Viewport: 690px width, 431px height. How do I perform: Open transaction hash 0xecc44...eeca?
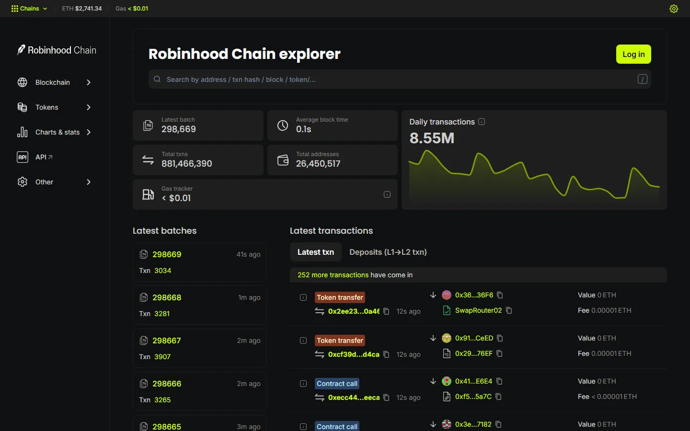pyautogui.click(x=354, y=397)
